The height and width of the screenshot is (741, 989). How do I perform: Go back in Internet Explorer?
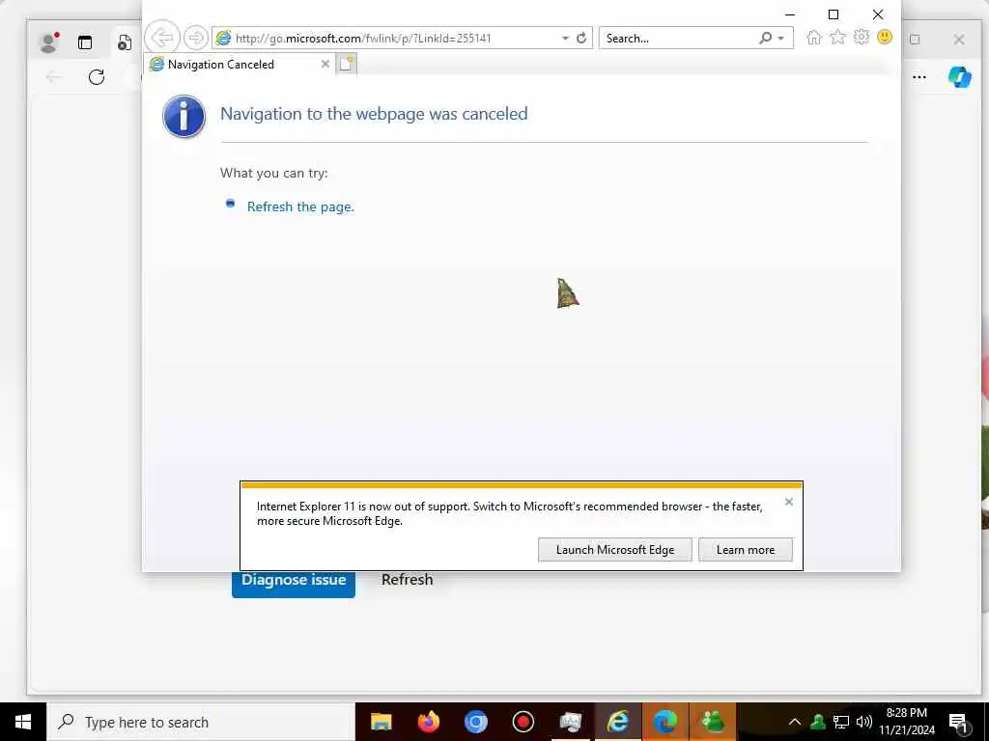(x=162, y=38)
